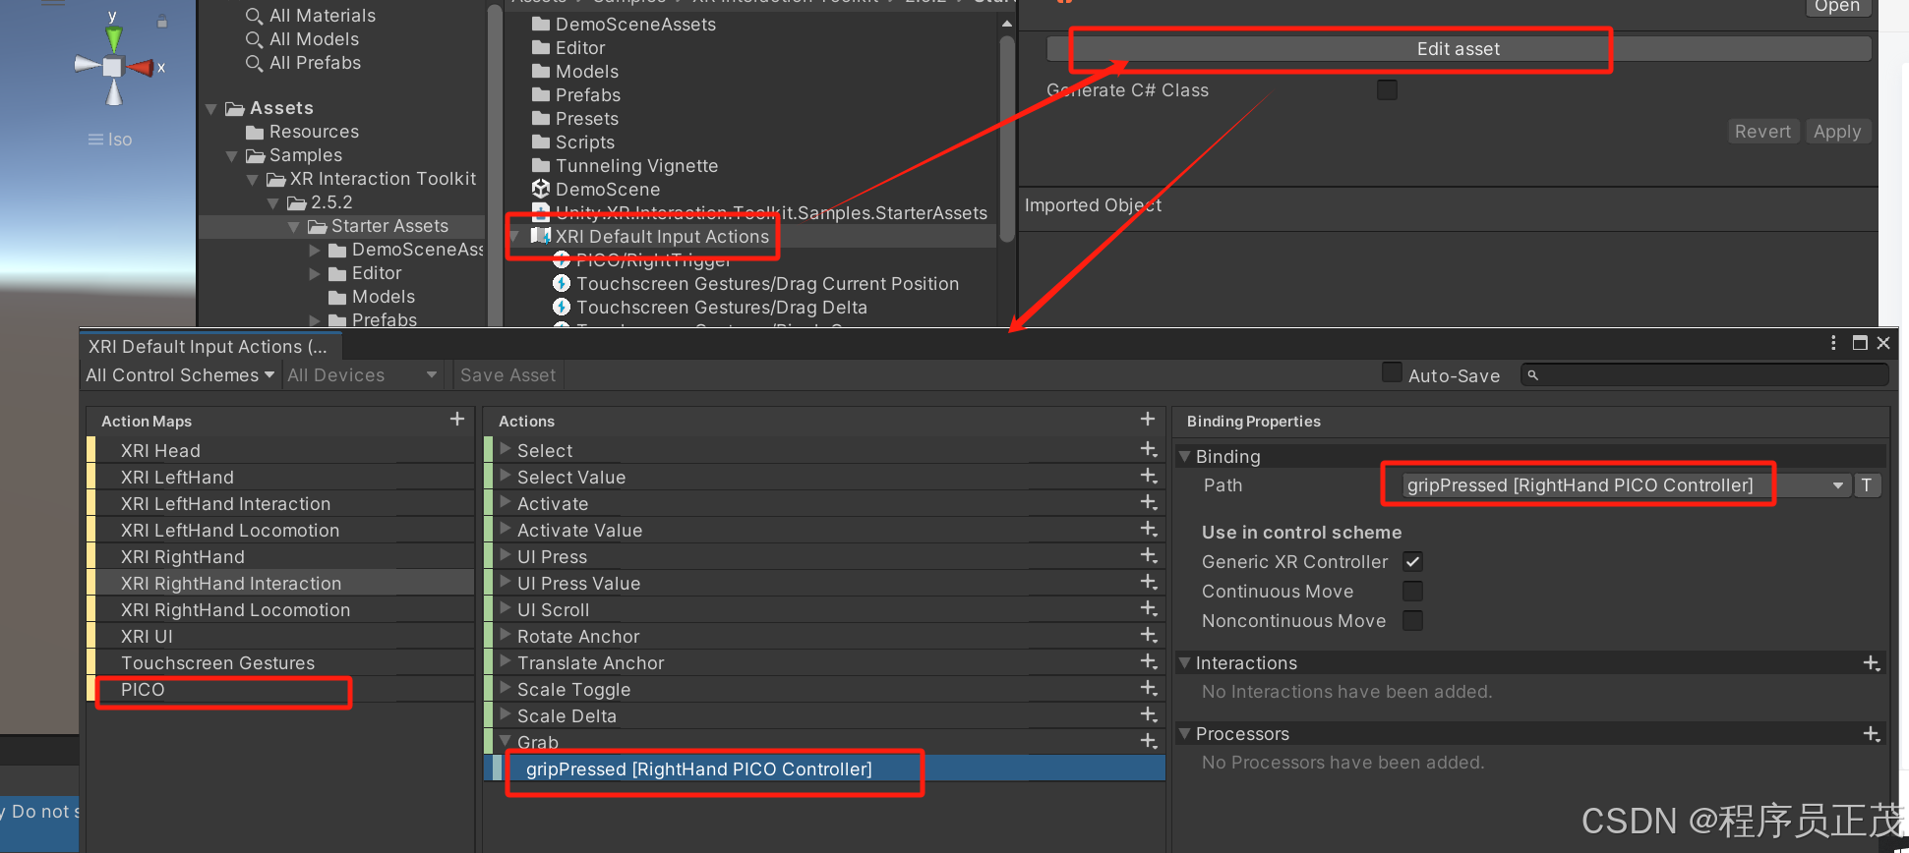Click the scene gizmo X axis cone
This screenshot has height=853, width=1909.
pos(140,68)
